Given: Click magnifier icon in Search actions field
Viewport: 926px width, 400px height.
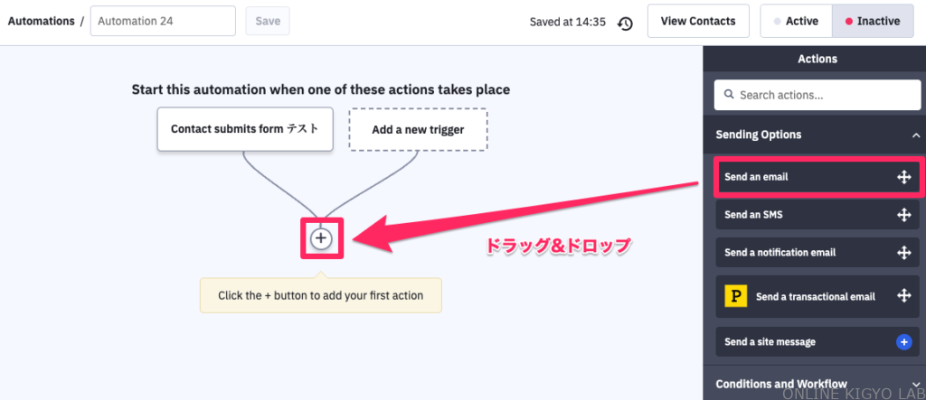Looking at the screenshot, I should tap(730, 95).
